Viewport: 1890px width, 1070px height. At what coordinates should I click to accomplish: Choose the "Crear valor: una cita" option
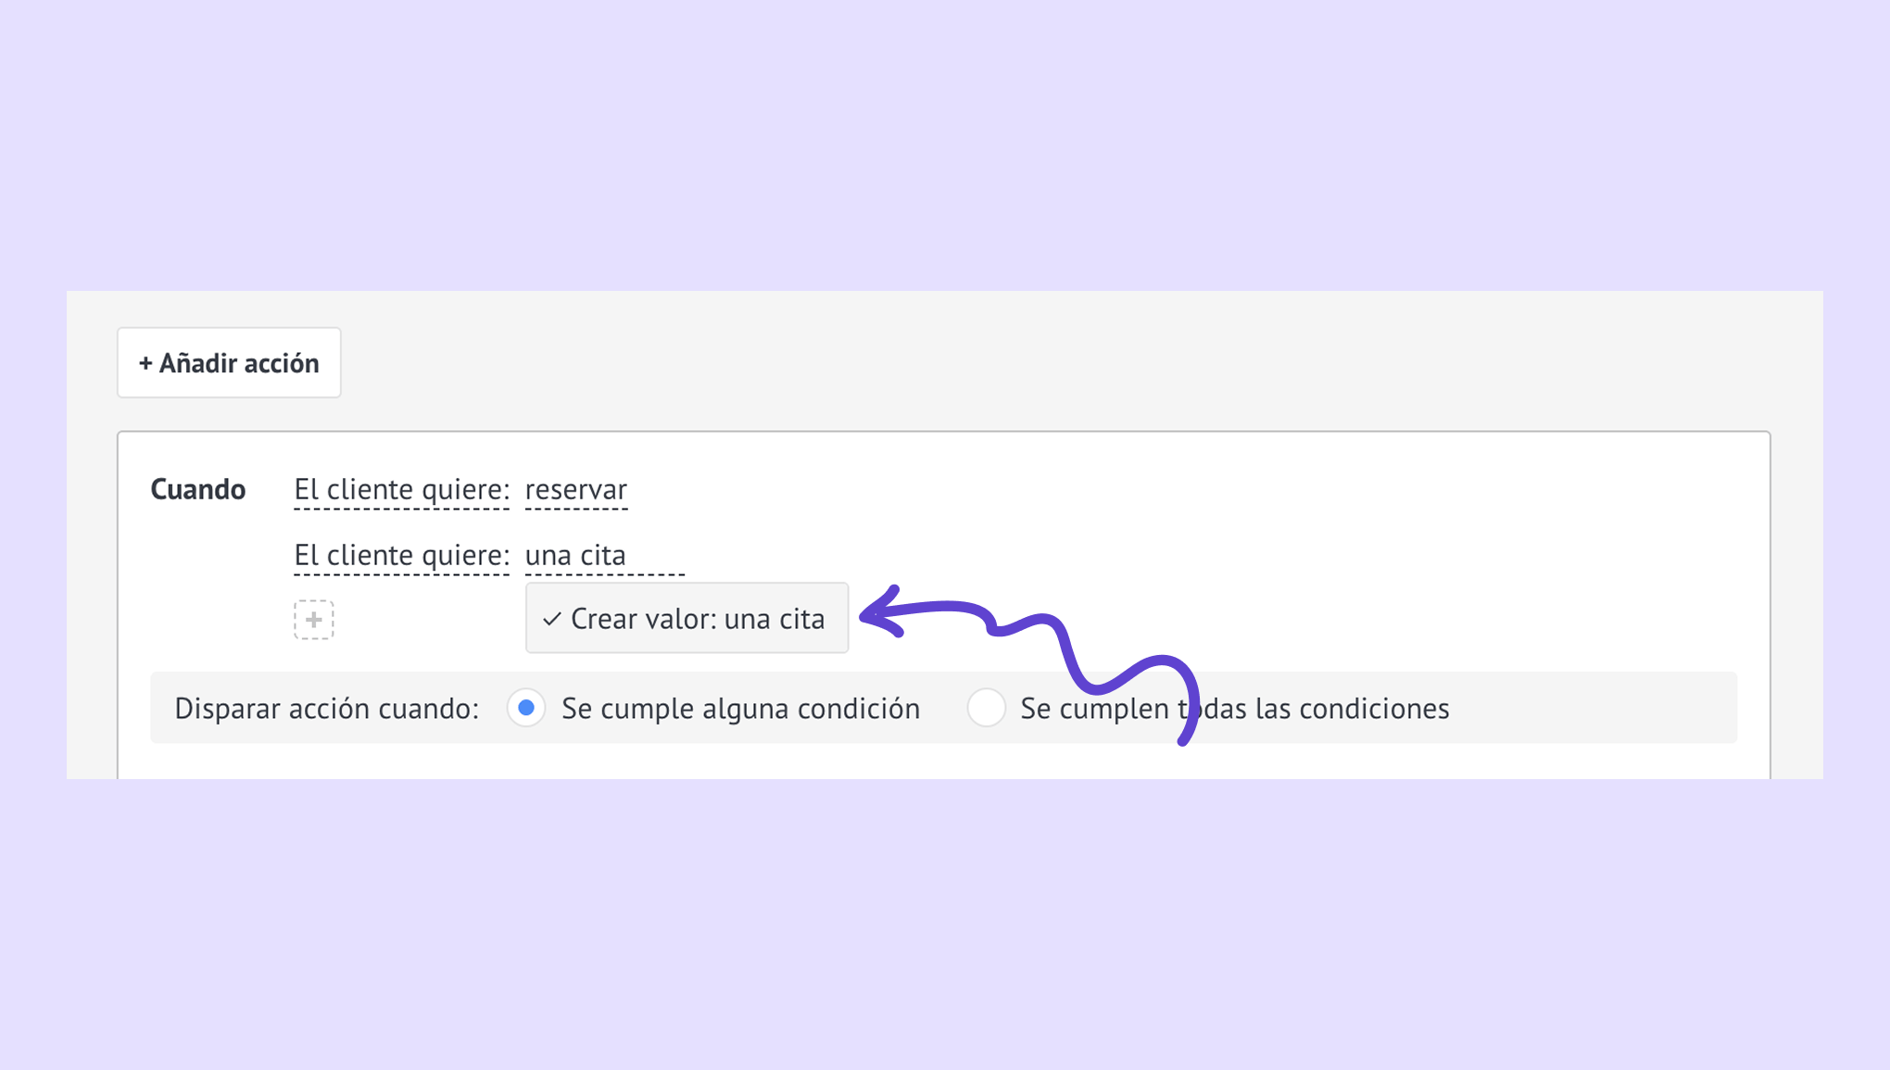click(687, 619)
